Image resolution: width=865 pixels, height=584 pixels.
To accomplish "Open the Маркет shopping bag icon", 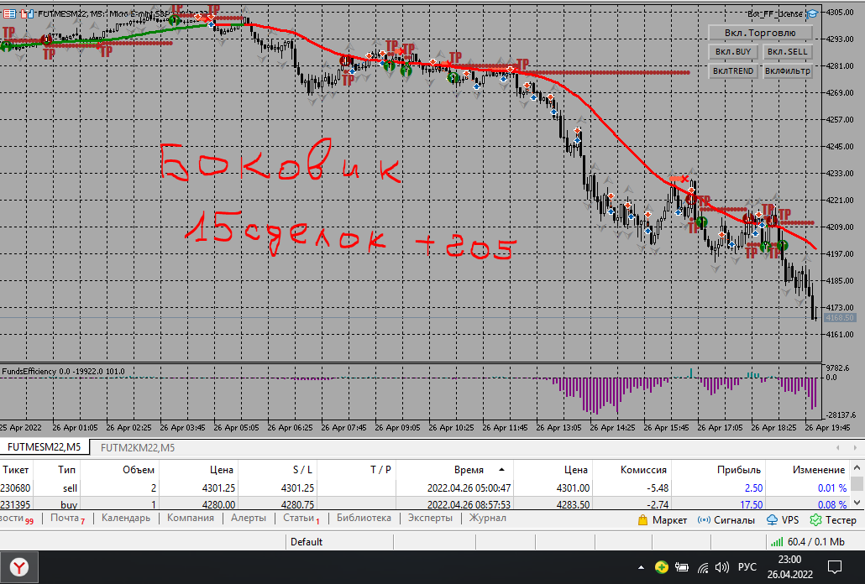I will coord(642,520).
